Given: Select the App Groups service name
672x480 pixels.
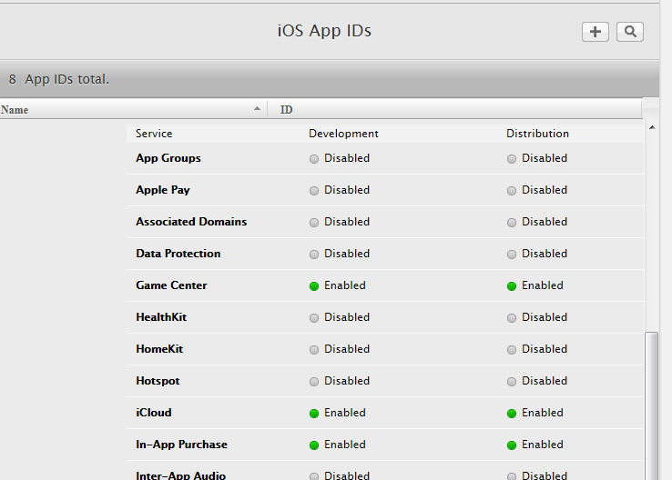Looking at the screenshot, I should pos(168,158).
